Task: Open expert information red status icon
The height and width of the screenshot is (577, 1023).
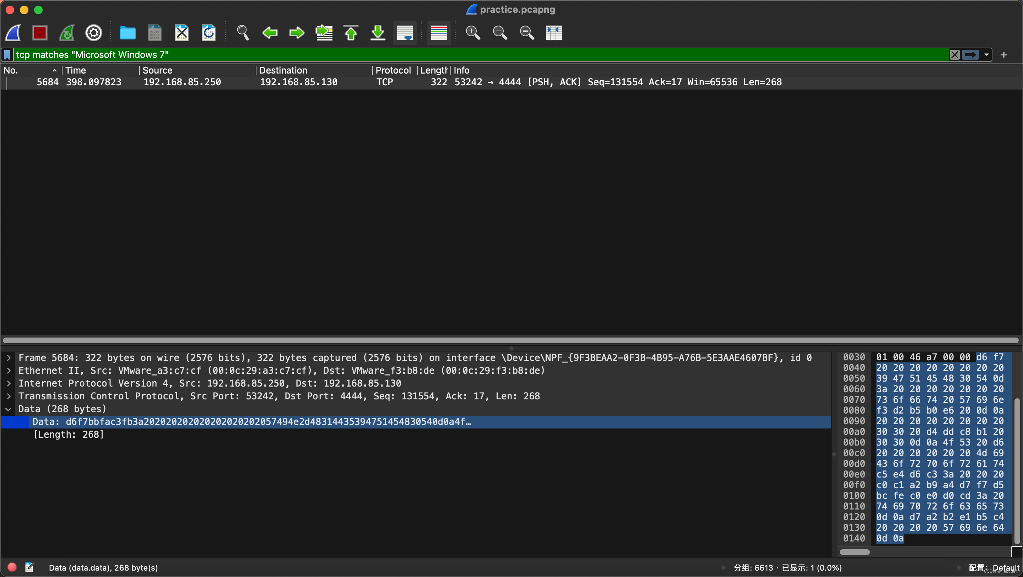Action: pos(12,567)
